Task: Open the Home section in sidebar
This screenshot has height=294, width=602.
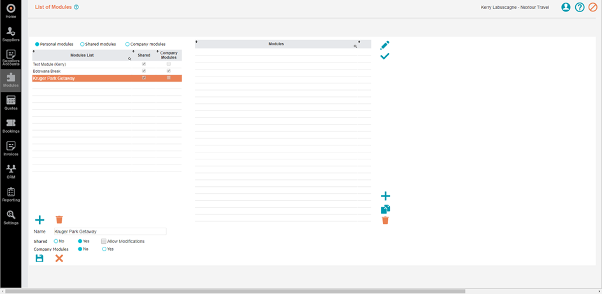Action: (x=11, y=11)
